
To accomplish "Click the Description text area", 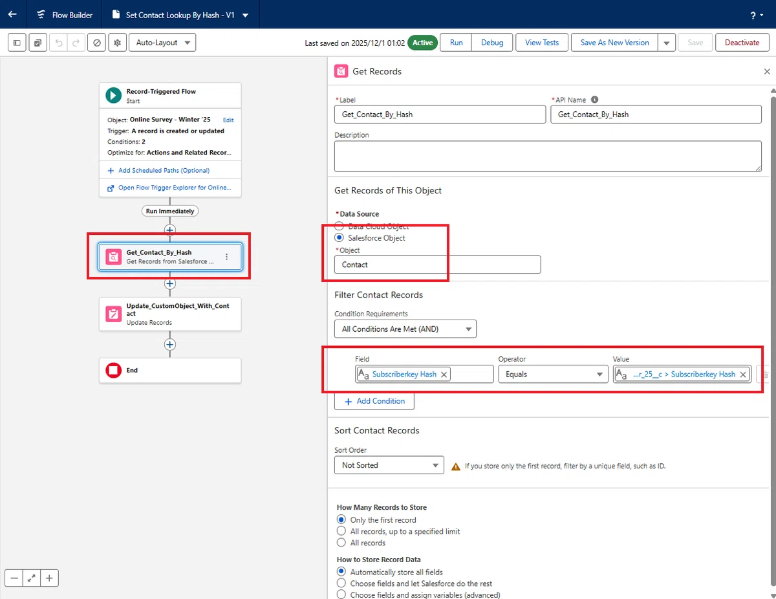I will point(548,157).
